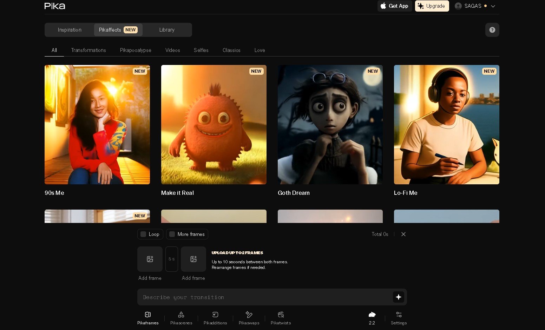This screenshot has height=330, width=545.
Task: Open the Lo-Fi Me effect thumbnail
Action: [x=447, y=125]
